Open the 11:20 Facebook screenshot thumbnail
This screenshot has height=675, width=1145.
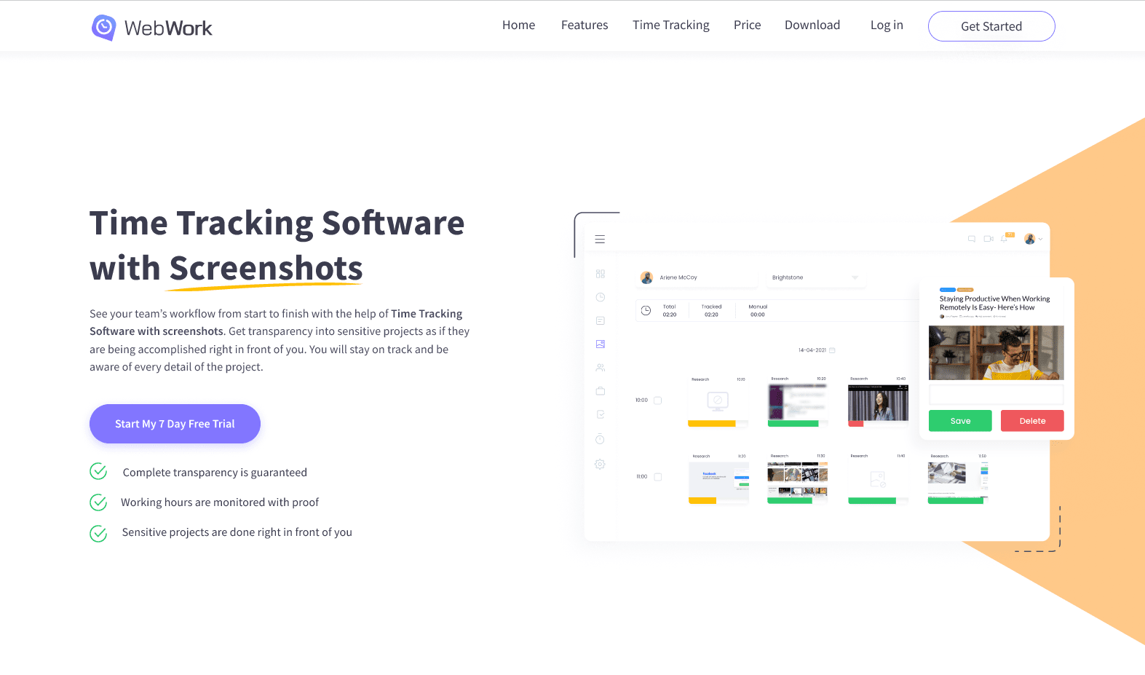click(x=718, y=479)
